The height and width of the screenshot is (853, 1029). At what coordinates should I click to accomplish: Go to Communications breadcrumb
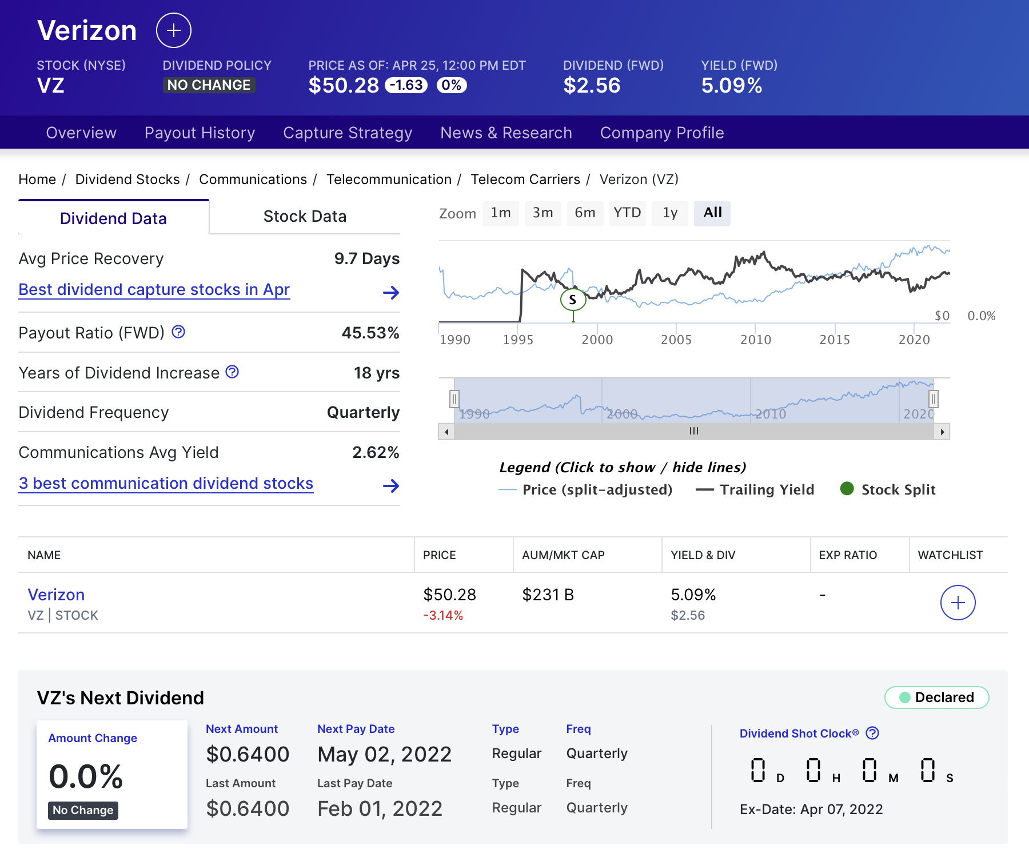[253, 180]
